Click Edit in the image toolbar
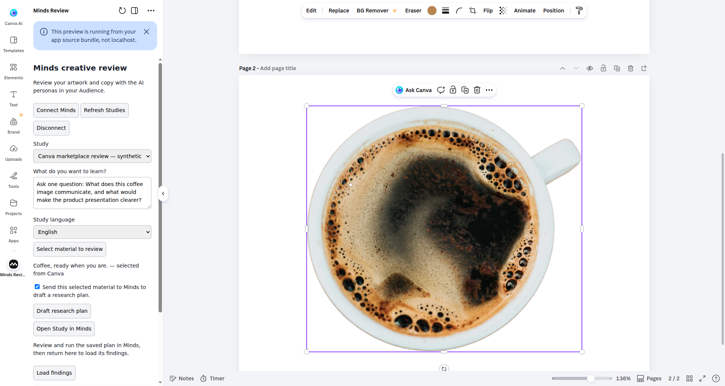This screenshot has width=725, height=386. point(311,11)
